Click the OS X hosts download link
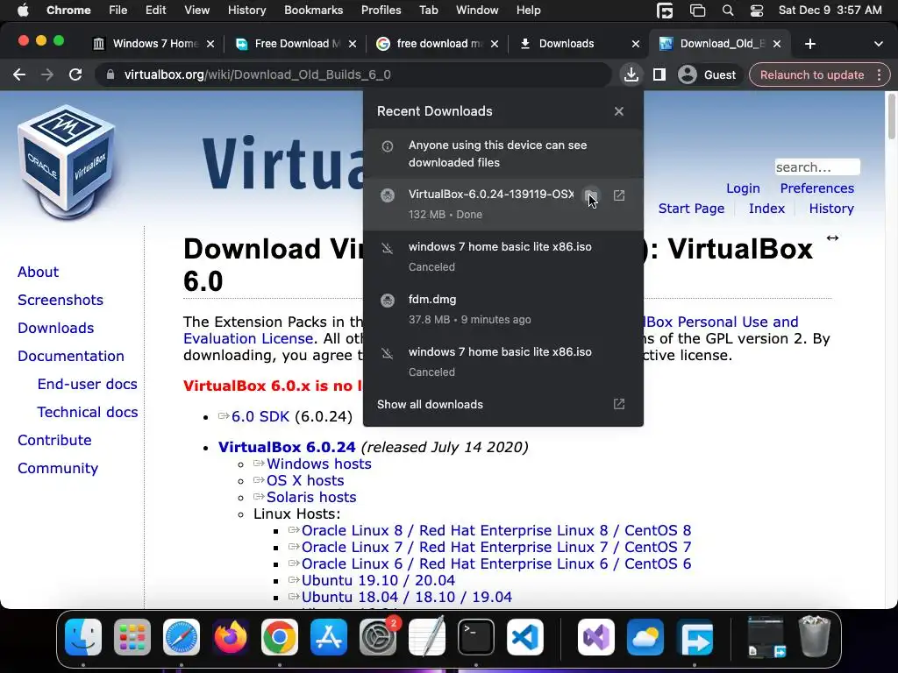Image resolution: width=898 pixels, height=673 pixels. tap(305, 480)
